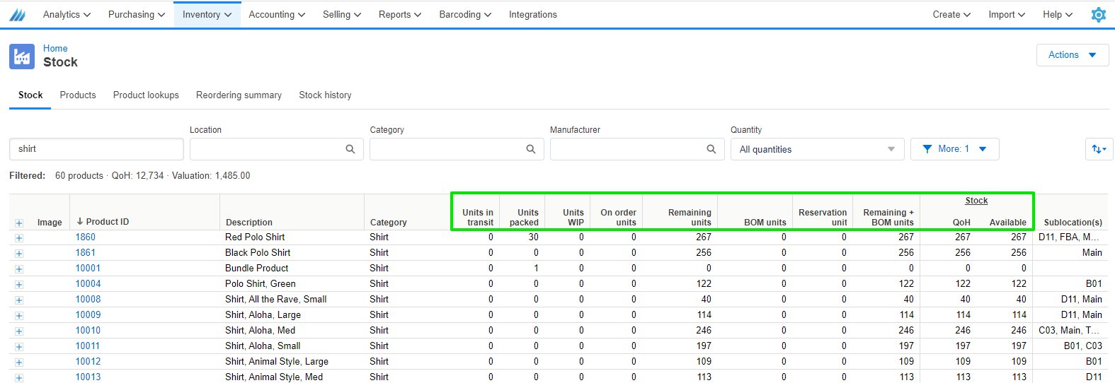The image size is (1115, 383).
Task: Click the Shirt, All the Rave, Small cell
Action: click(276, 299)
